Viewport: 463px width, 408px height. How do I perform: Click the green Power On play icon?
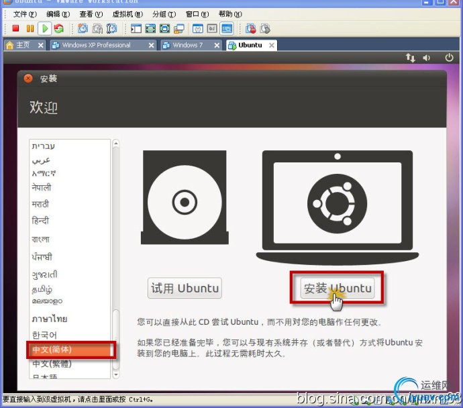coord(45,29)
